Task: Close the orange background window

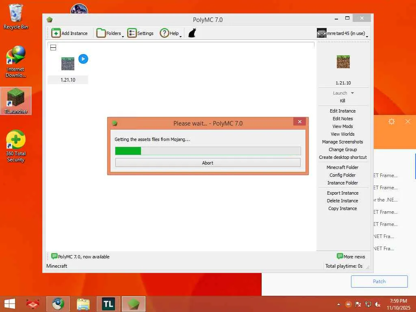Action: [x=408, y=121]
